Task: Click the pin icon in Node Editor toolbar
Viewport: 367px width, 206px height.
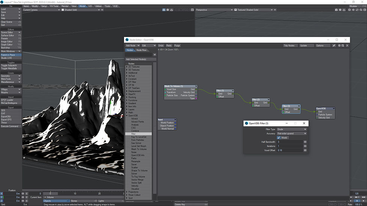Action: click(334, 46)
